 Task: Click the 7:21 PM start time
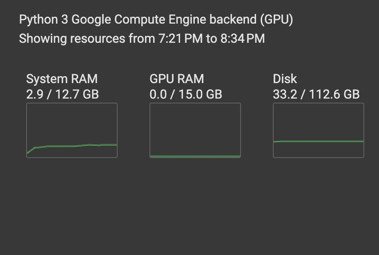[x=180, y=39]
